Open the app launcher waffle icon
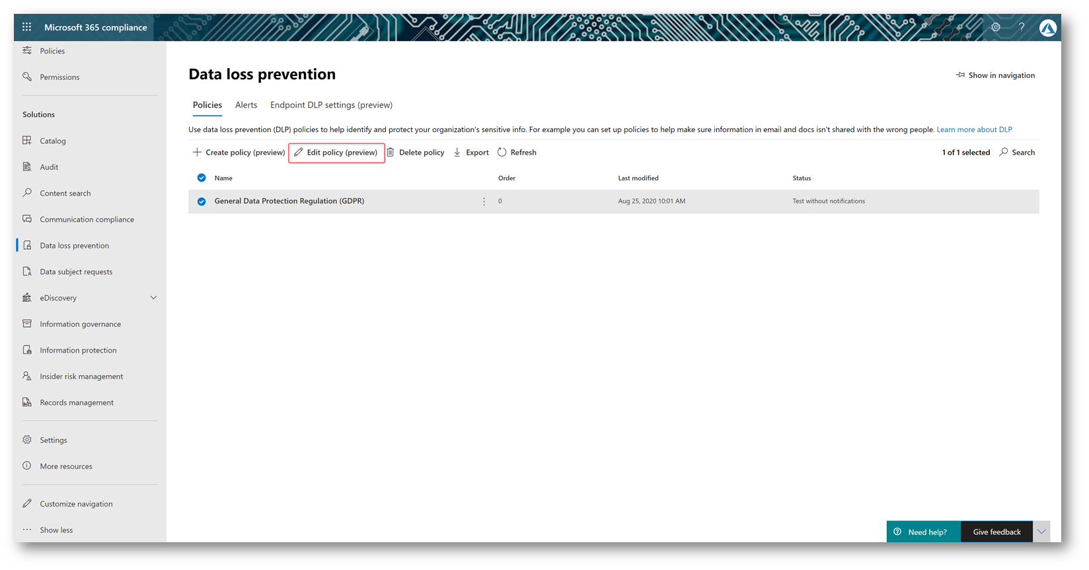Screen dimensions: 1089x570 pos(26,27)
